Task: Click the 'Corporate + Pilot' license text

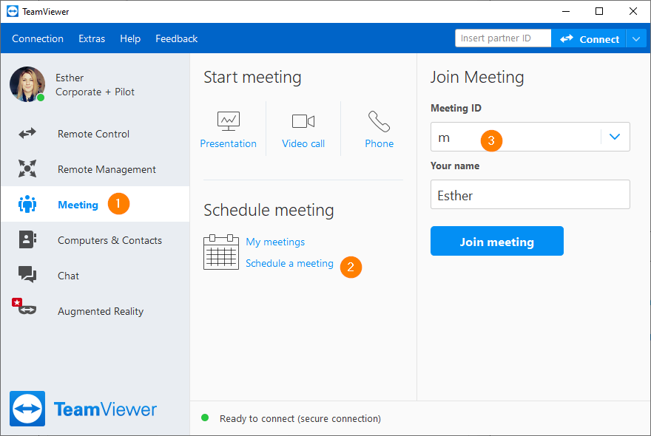Action: click(x=95, y=92)
